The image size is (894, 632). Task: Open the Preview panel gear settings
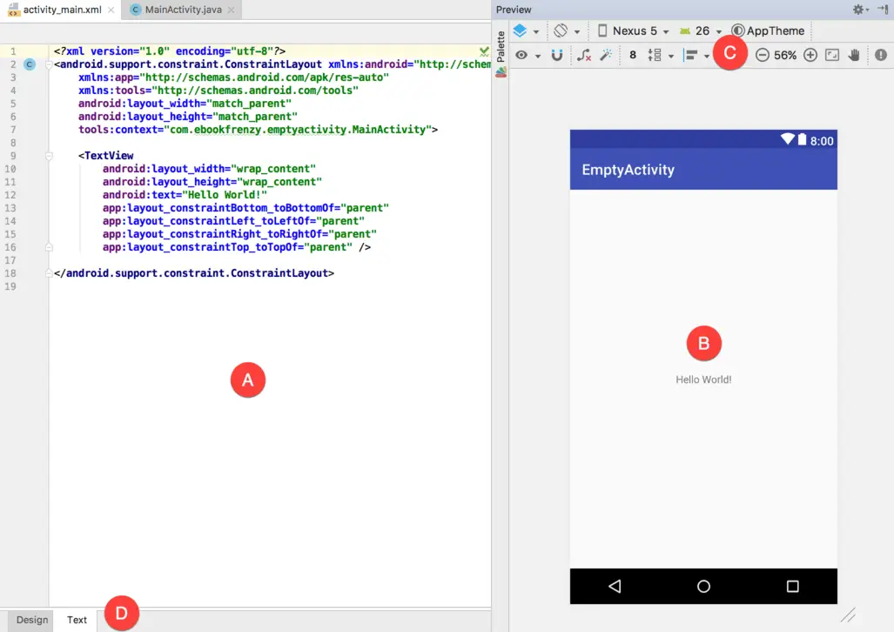click(x=860, y=10)
